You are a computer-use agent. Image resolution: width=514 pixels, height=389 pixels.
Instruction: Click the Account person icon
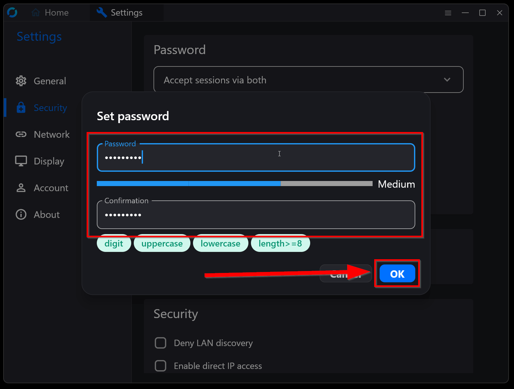click(x=21, y=188)
